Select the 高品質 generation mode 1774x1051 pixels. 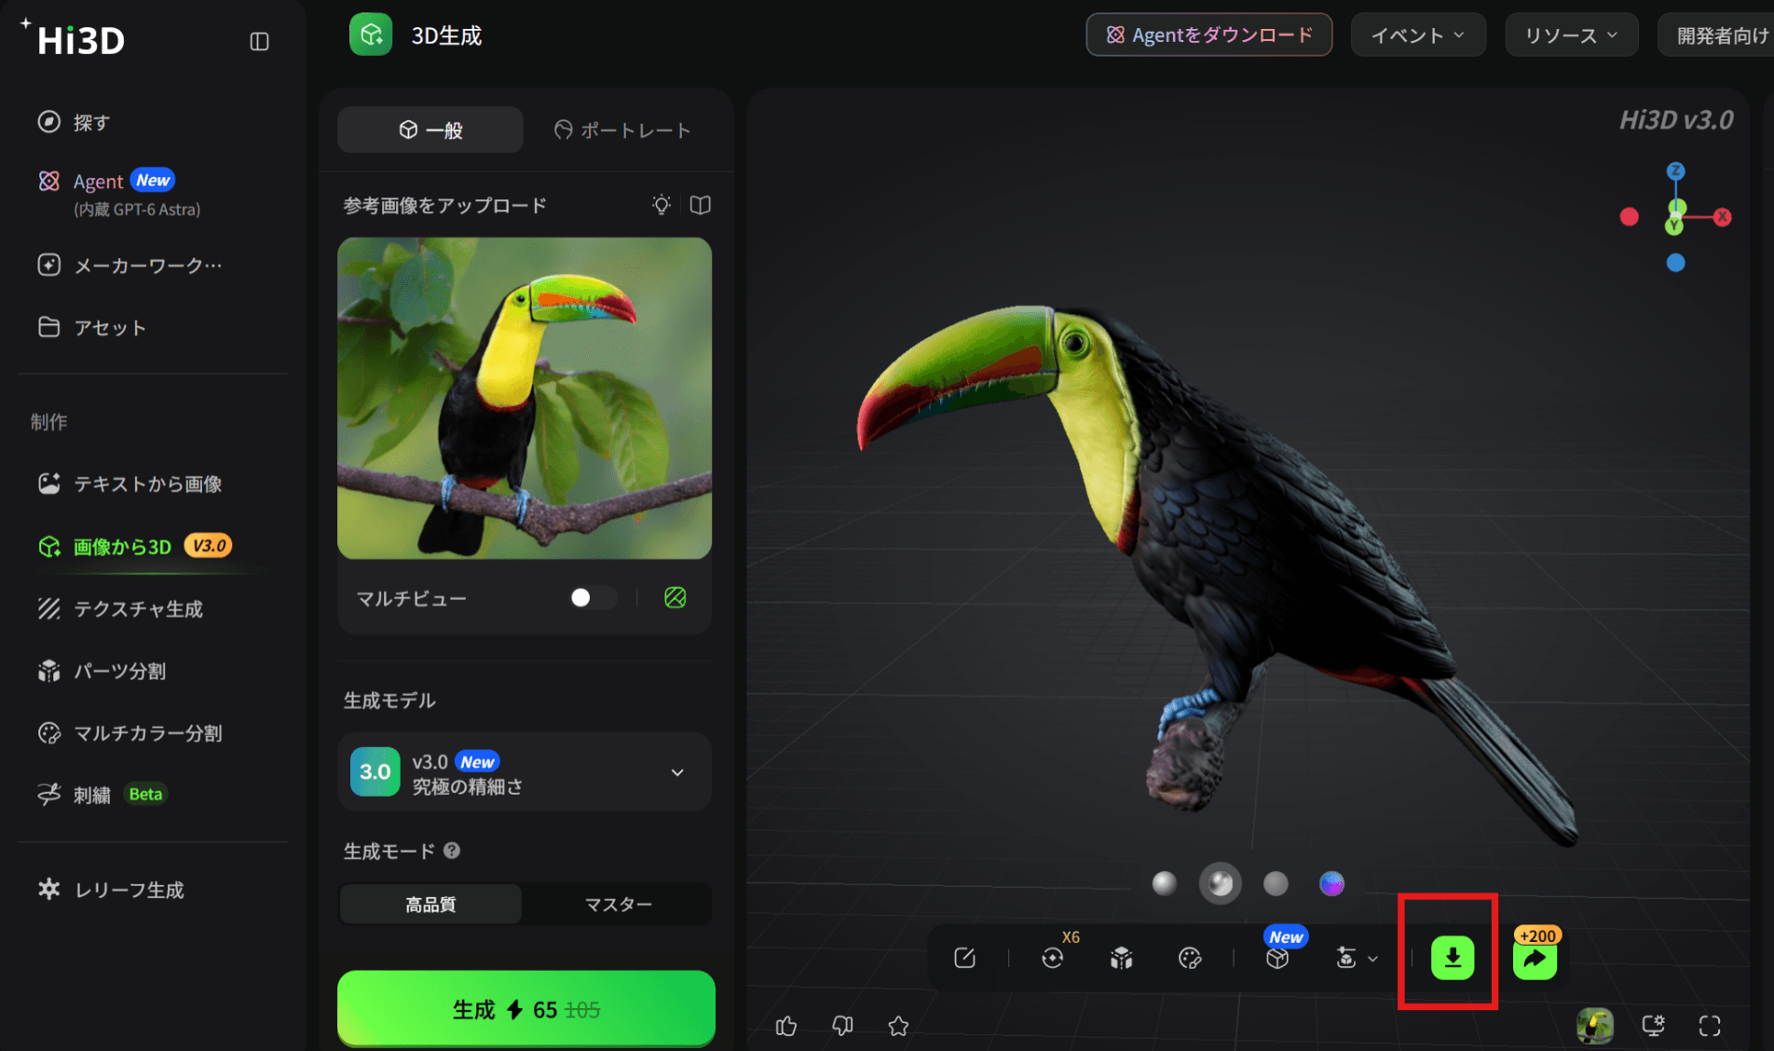(430, 904)
